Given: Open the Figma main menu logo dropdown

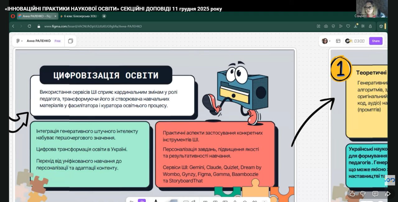Looking at the screenshot, I should [x=19, y=41].
